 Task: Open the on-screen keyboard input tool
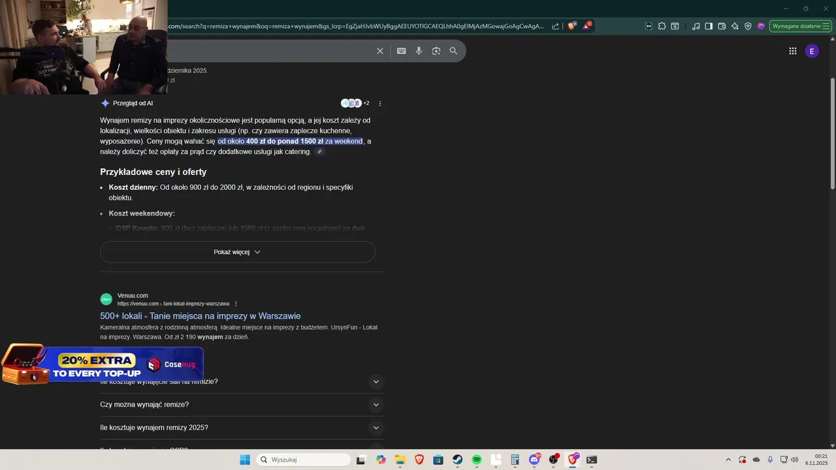pyautogui.click(x=401, y=51)
